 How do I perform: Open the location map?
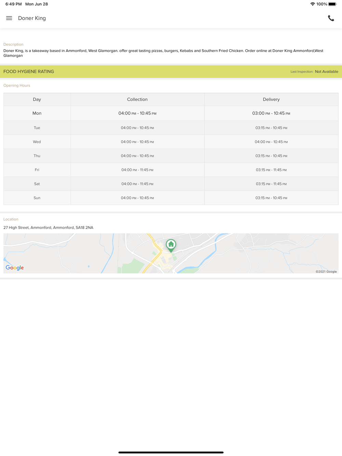click(x=171, y=253)
